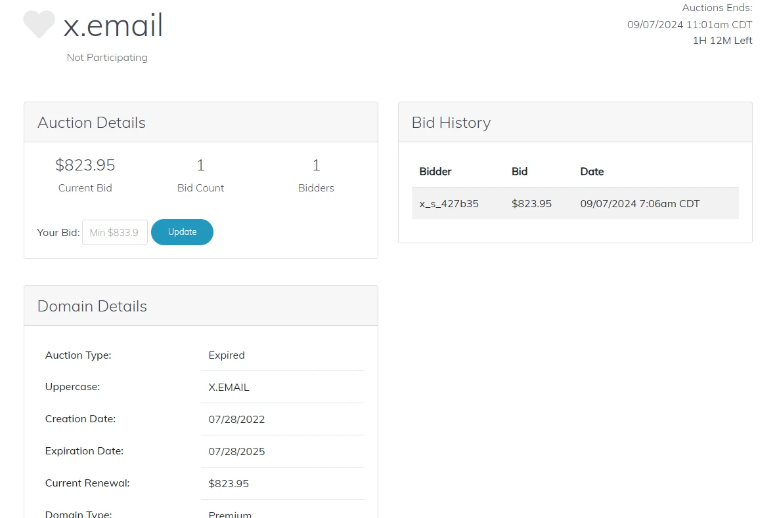777x518 pixels.
Task: Click the Auction Details panel header
Action: (91, 123)
